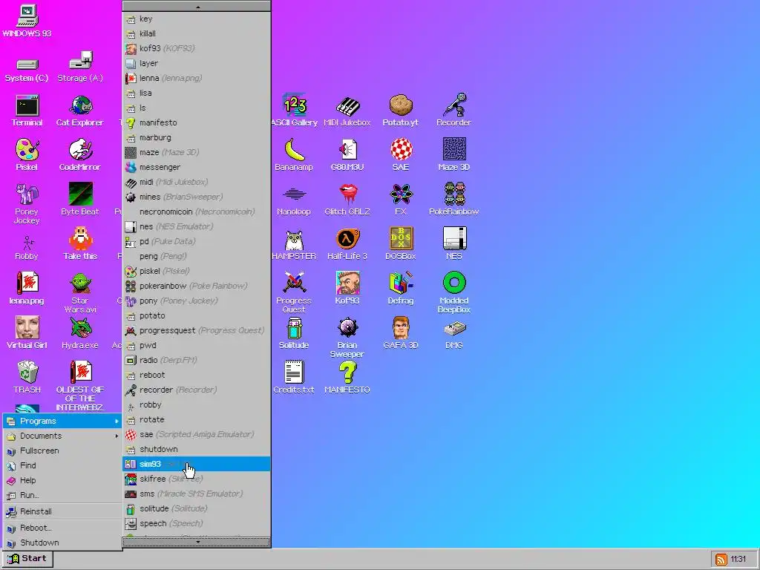Image resolution: width=760 pixels, height=570 pixels.
Task: Launch MIDI Jukebox keyboard icon
Action: tap(347, 111)
